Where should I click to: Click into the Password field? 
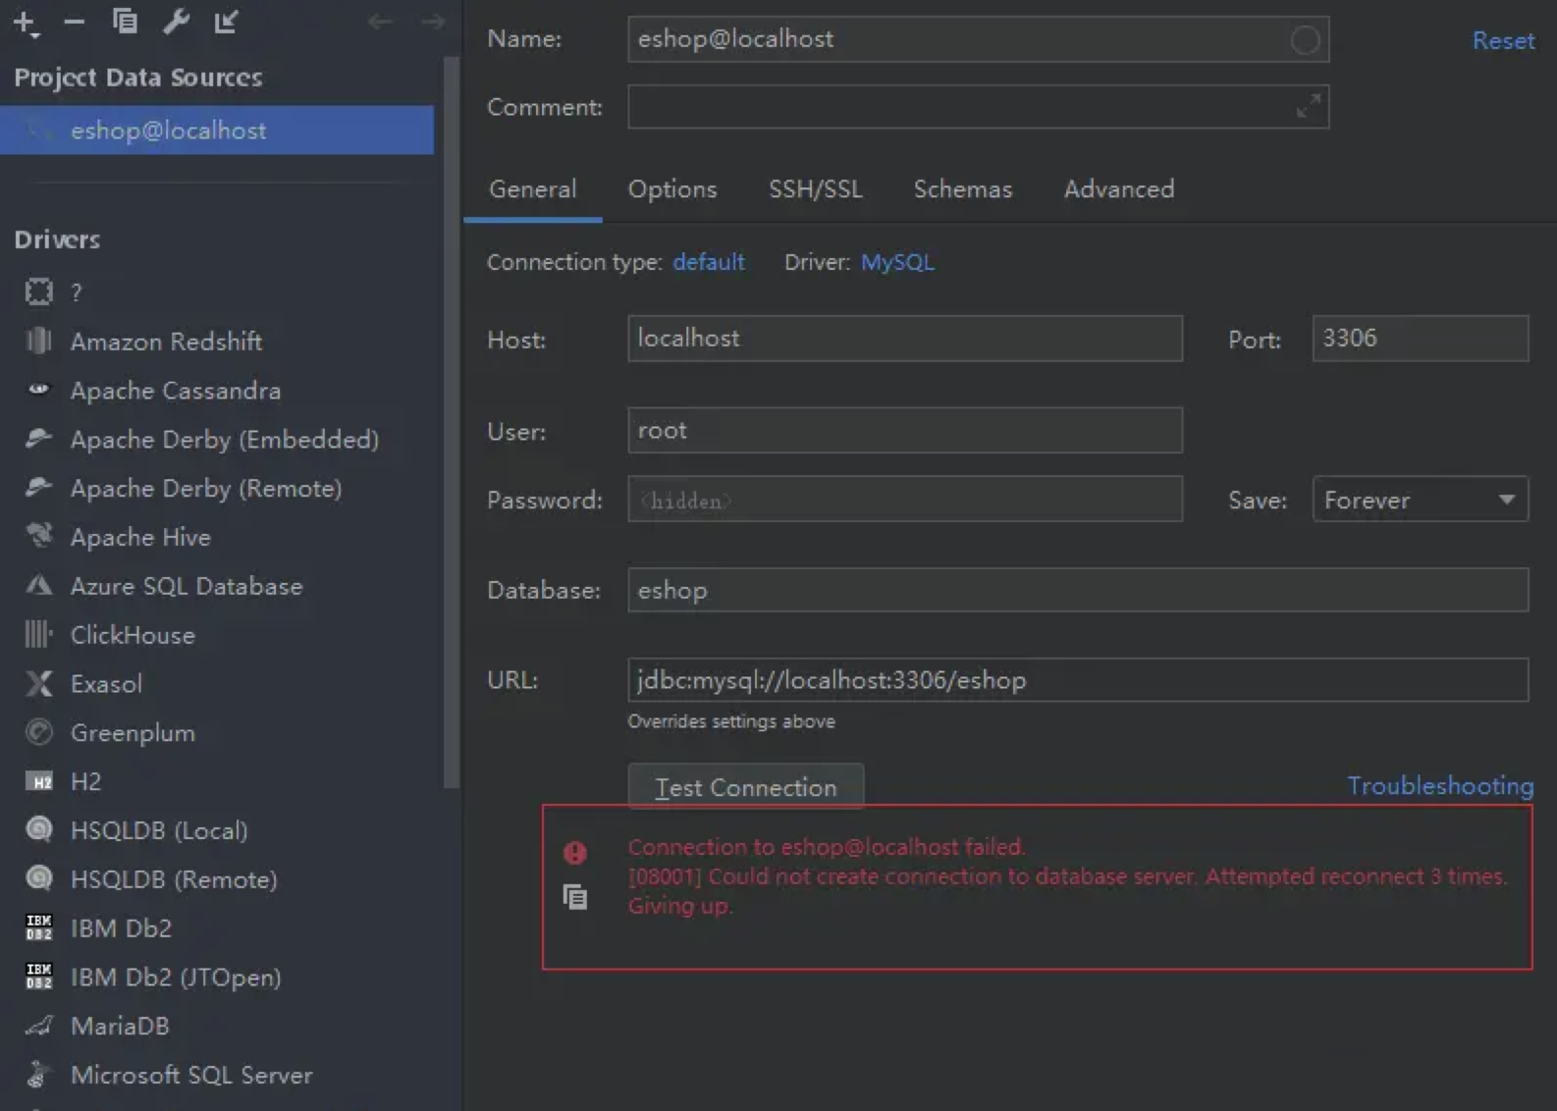pyautogui.click(x=904, y=500)
